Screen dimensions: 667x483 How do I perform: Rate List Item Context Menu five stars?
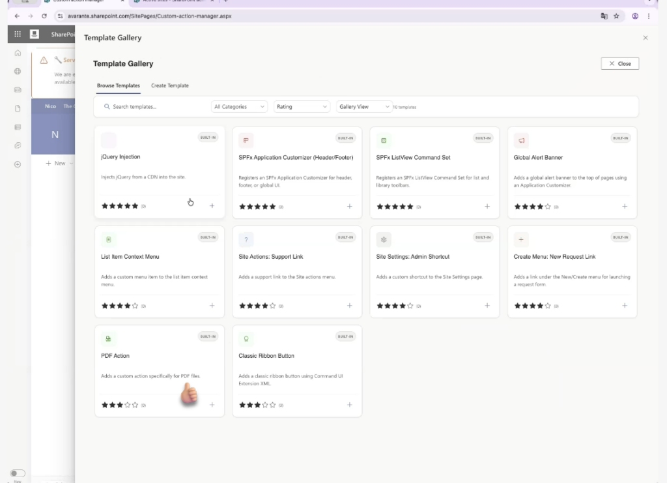tap(135, 305)
